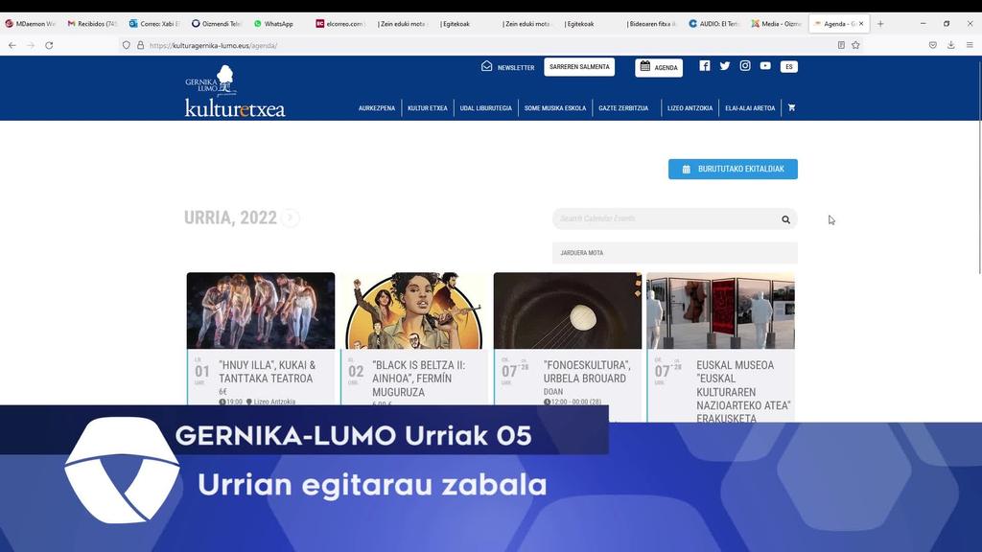Reload the page with the refresh icon
982x552 pixels.
49,45
